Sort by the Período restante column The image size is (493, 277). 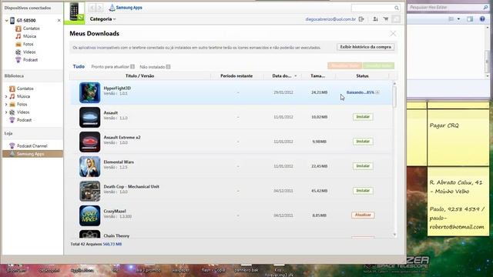[x=236, y=76]
